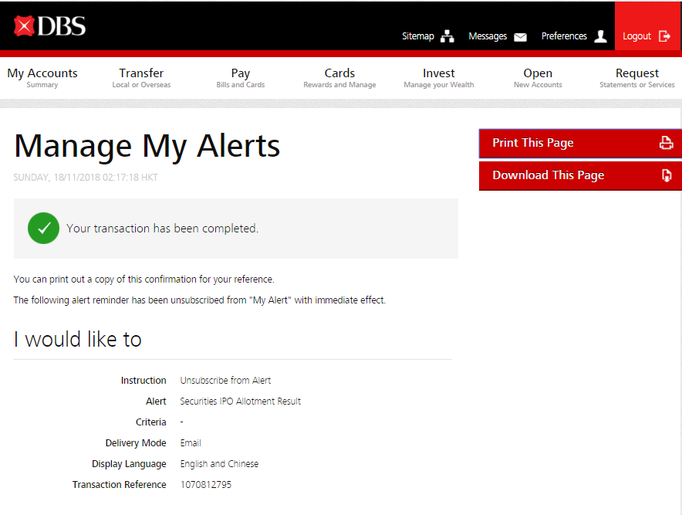
Task: Open Request Statements or Services menu
Action: [636, 78]
